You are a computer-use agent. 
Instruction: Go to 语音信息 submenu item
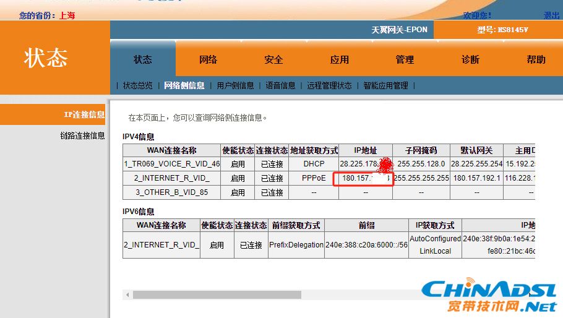(x=280, y=86)
